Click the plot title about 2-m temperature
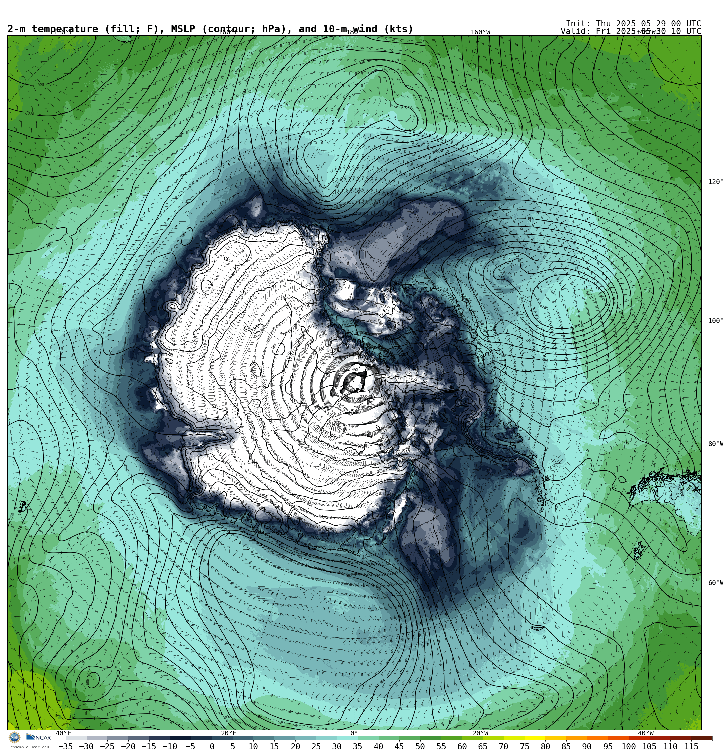The width and height of the screenshot is (723, 751). click(x=210, y=29)
